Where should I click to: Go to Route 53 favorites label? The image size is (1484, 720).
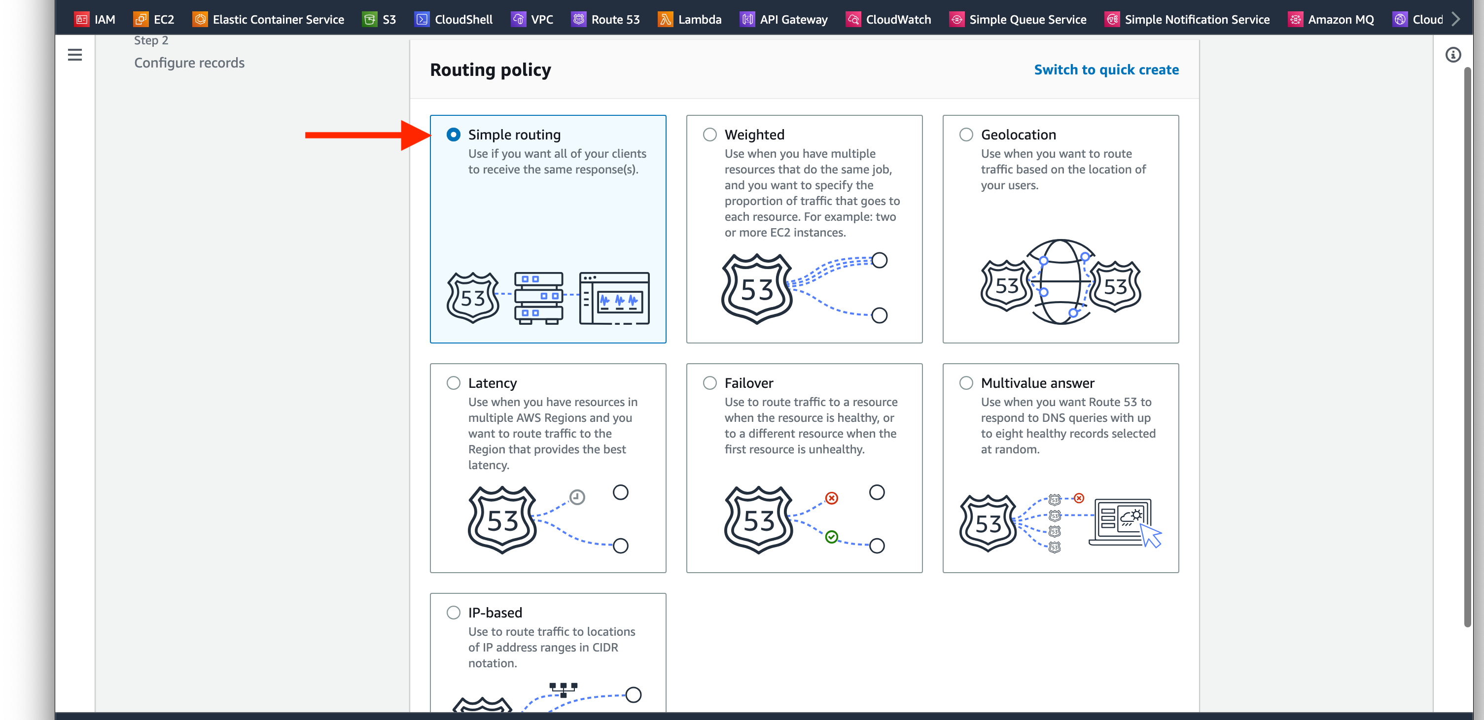[x=615, y=20]
